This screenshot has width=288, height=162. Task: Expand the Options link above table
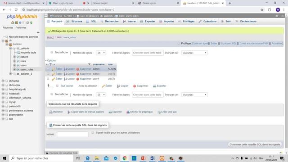click(x=51, y=60)
